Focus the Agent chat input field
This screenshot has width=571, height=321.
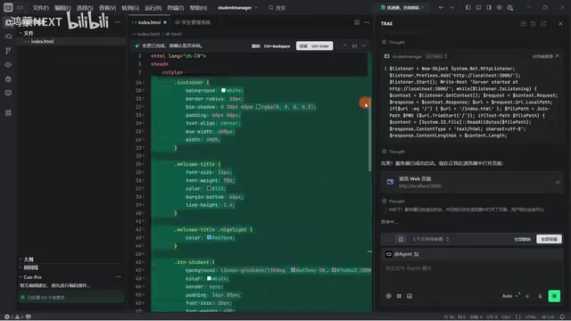click(472, 268)
